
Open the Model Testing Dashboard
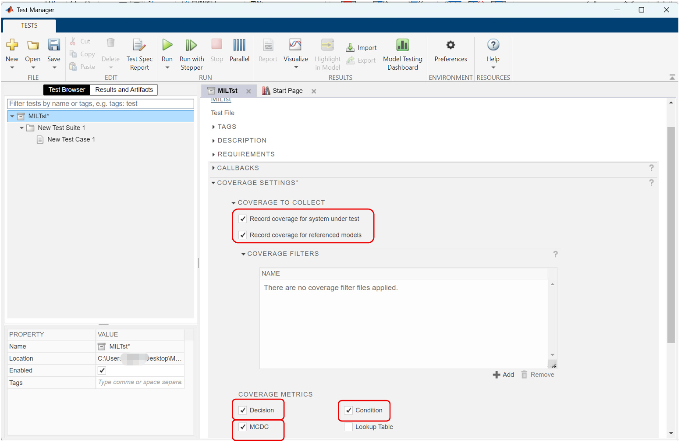(402, 52)
